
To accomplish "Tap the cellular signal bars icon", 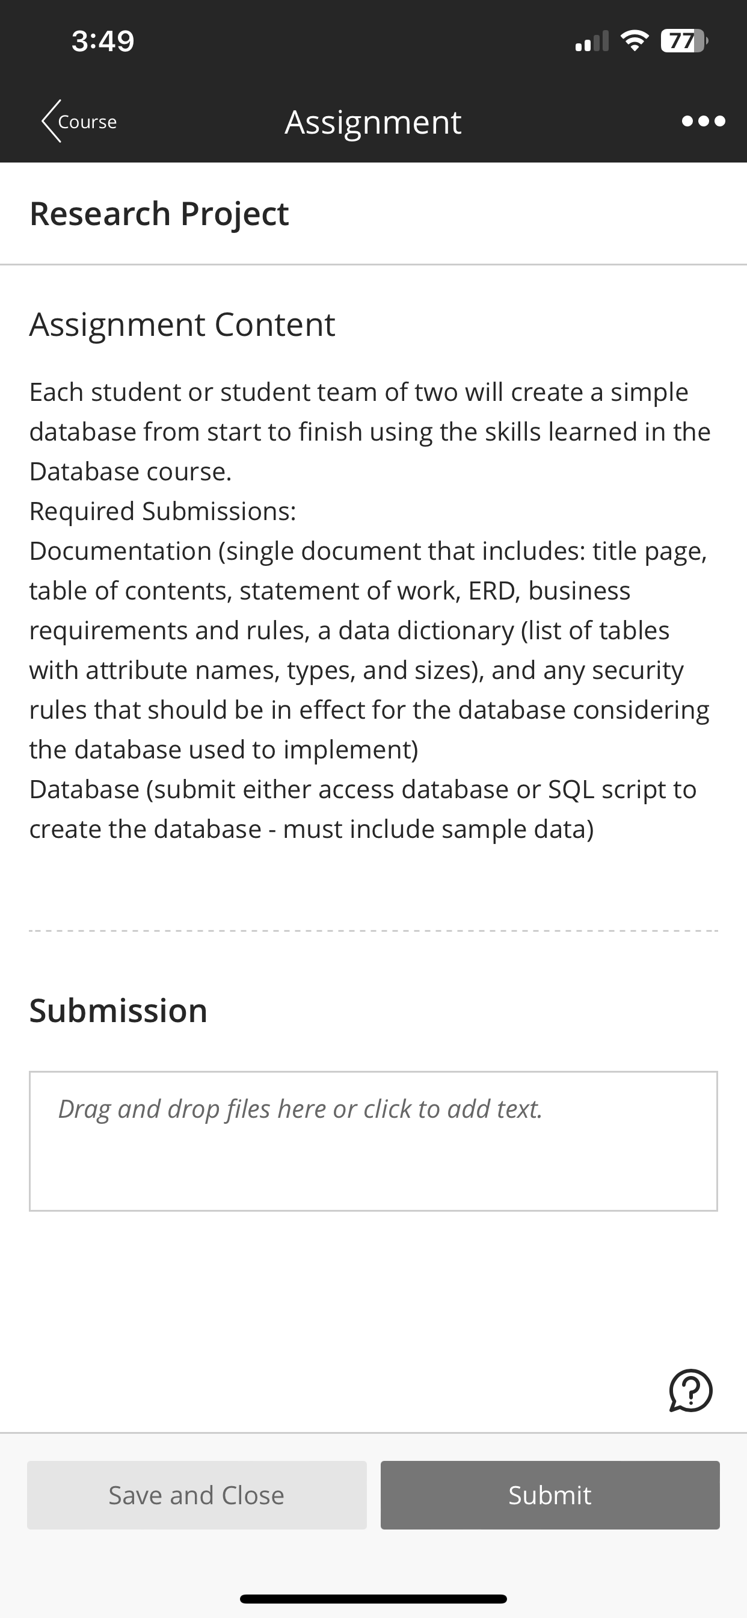I will pyautogui.click(x=592, y=42).
